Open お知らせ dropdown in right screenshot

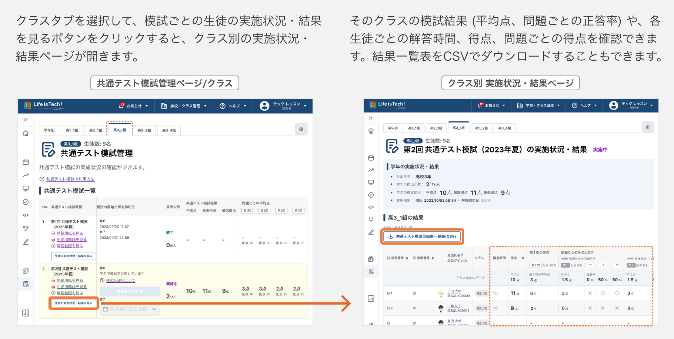(x=492, y=105)
